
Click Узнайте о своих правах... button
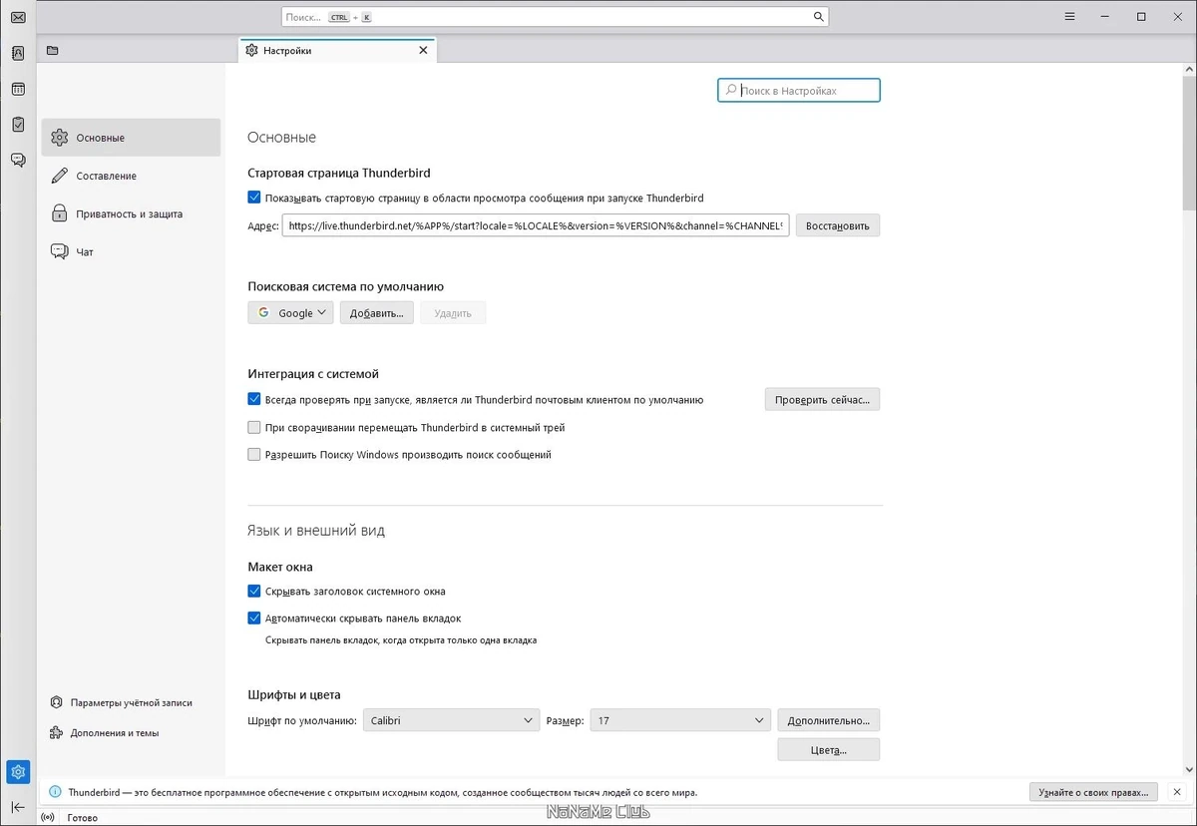pos(1093,792)
